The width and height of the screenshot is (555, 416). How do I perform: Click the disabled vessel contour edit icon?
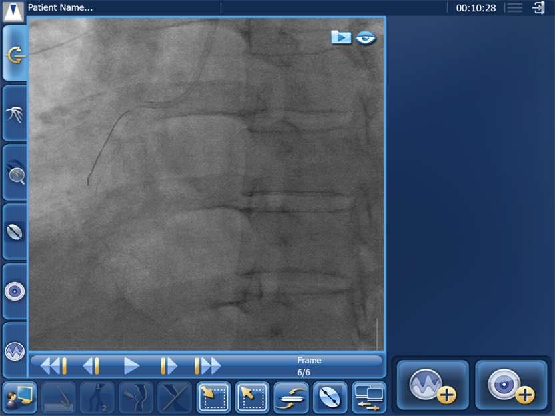pyautogui.click(x=136, y=397)
